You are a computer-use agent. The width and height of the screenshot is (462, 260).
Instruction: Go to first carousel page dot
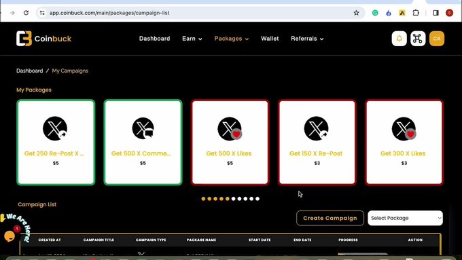pyautogui.click(x=203, y=199)
